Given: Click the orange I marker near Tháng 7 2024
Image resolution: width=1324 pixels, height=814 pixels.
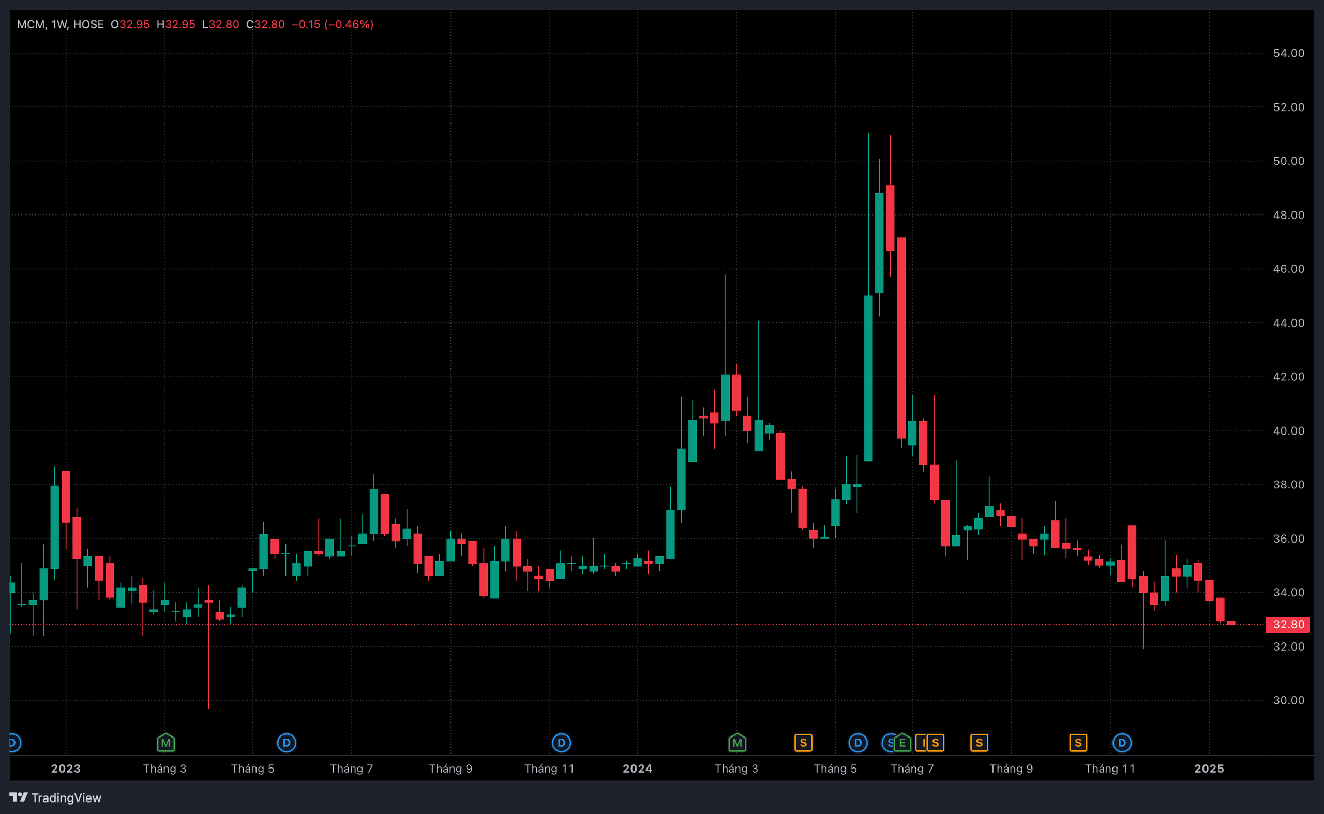Looking at the screenshot, I should click(921, 743).
